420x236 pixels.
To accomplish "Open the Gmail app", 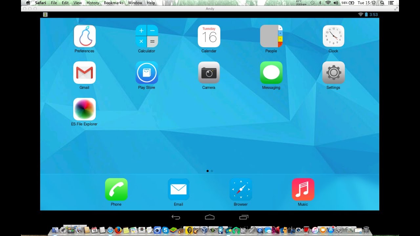I will 84,72.
